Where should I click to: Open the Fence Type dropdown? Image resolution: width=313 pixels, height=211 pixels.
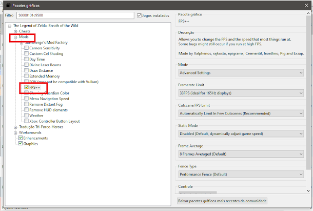[x=241, y=175]
